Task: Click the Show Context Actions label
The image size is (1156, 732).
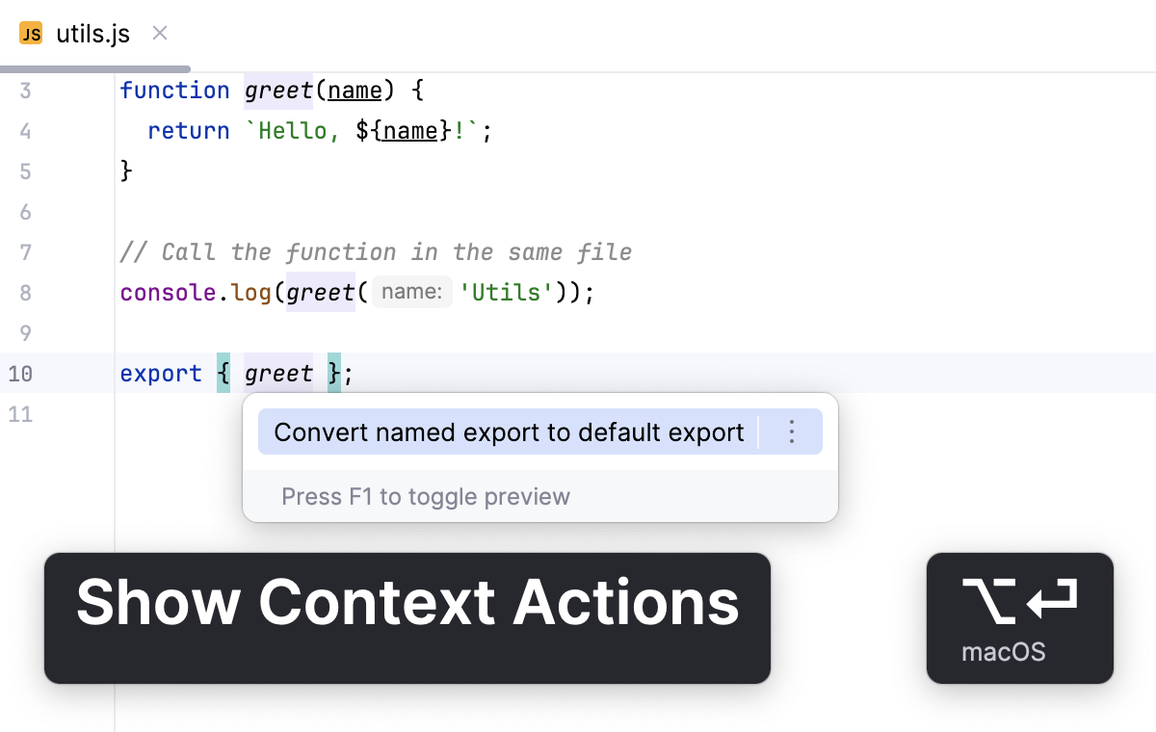Action: point(407,603)
